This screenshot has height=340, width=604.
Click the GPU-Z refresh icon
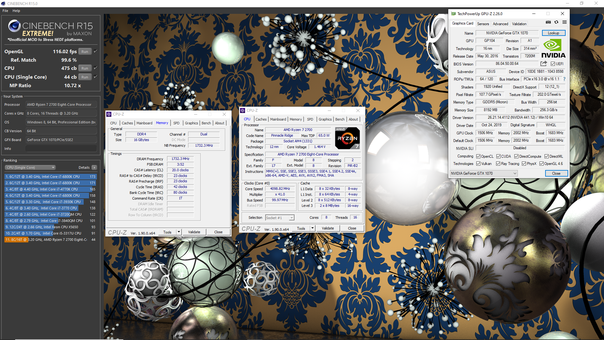(556, 22)
